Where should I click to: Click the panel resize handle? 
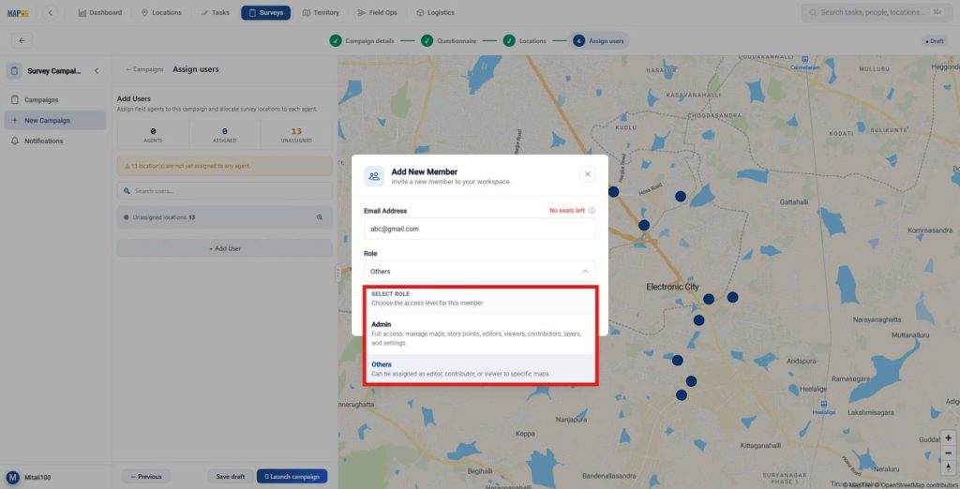(x=337, y=273)
